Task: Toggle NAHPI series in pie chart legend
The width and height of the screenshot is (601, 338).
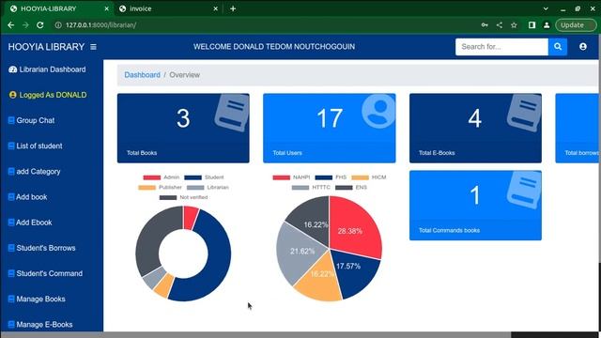Action: point(291,177)
